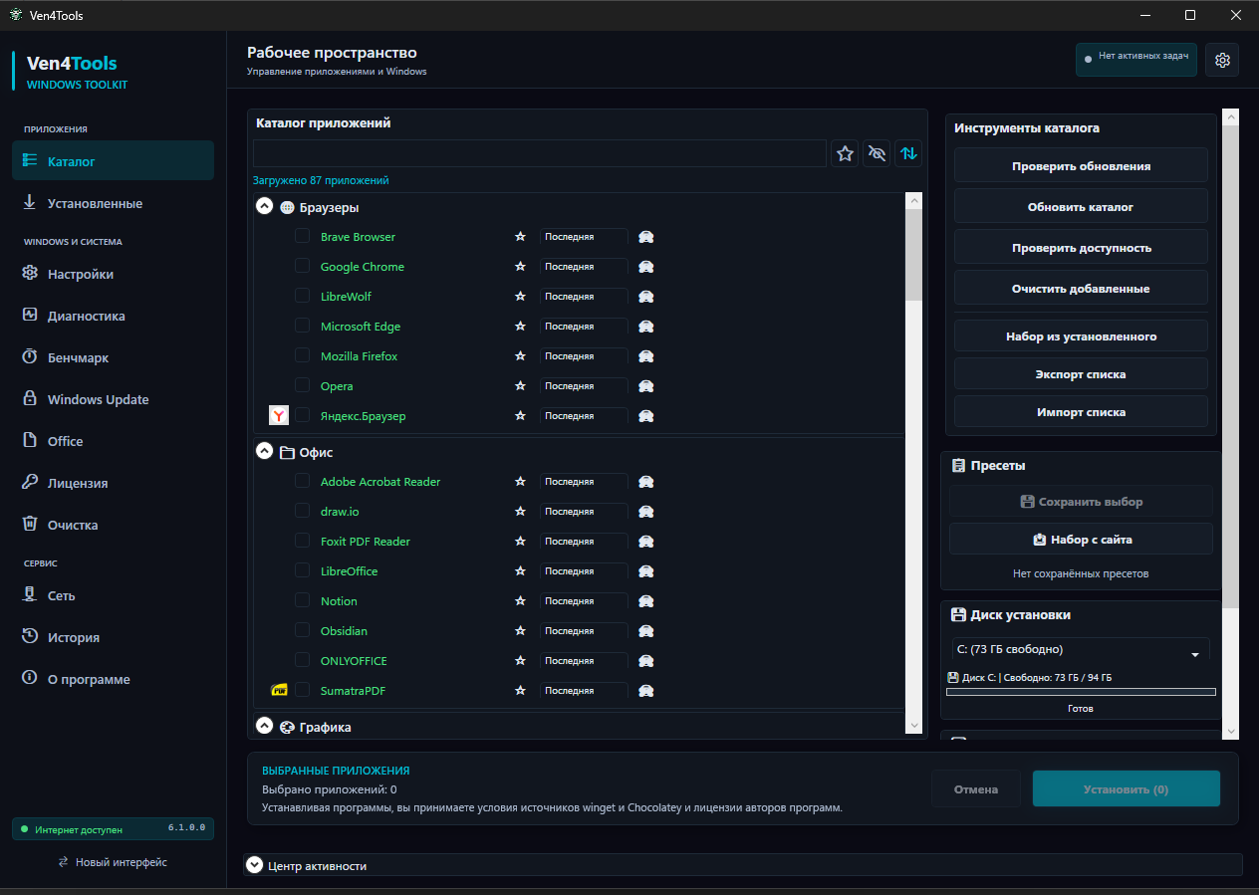Open Лицензия via the key icon

tap(30, 483)
